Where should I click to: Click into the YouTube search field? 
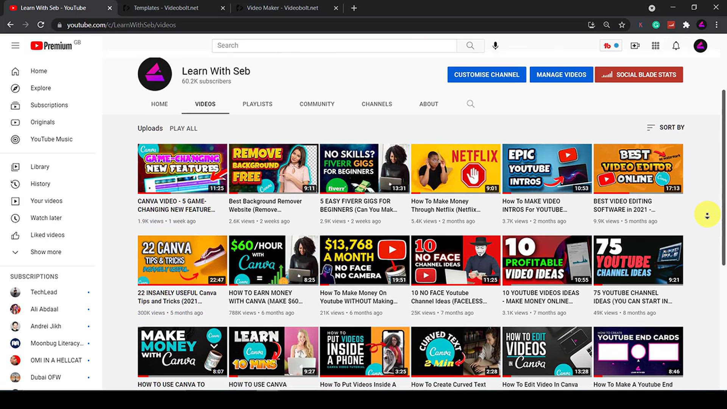point(335,45)
